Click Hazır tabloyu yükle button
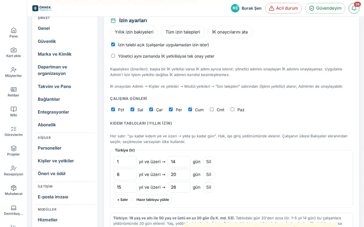The height and width of the screenshot is (227, 364). coord(153,200)
